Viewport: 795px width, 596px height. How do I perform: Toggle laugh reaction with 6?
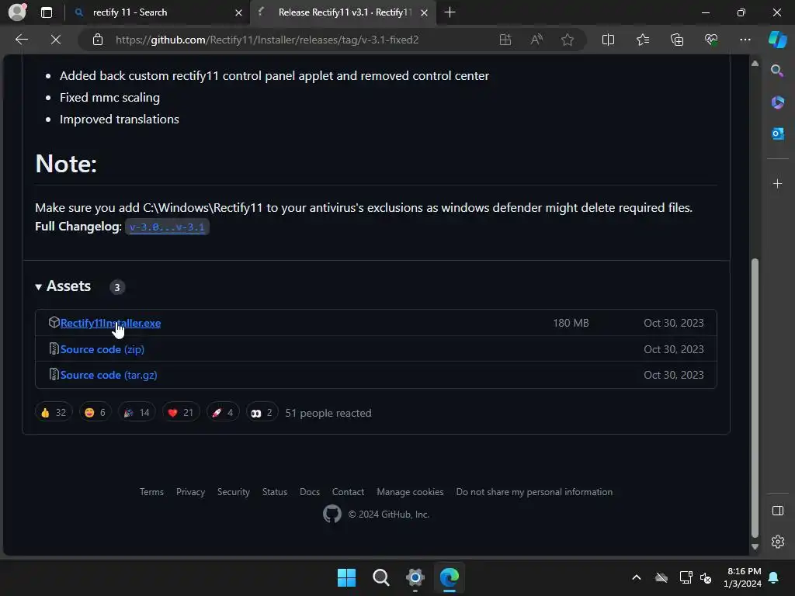click(95, 413)
